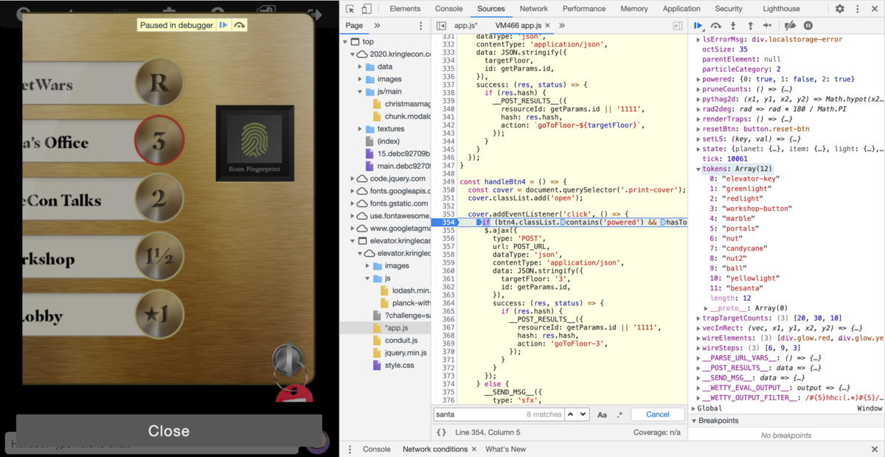Close the bottom drawer
This screenshot has width=885, height=457.
[874, 449]
